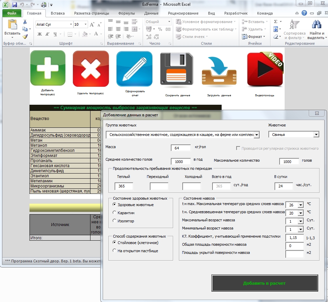
Task: Switch to the Разметка страницы tab
Action: click(x=91, y=13)
